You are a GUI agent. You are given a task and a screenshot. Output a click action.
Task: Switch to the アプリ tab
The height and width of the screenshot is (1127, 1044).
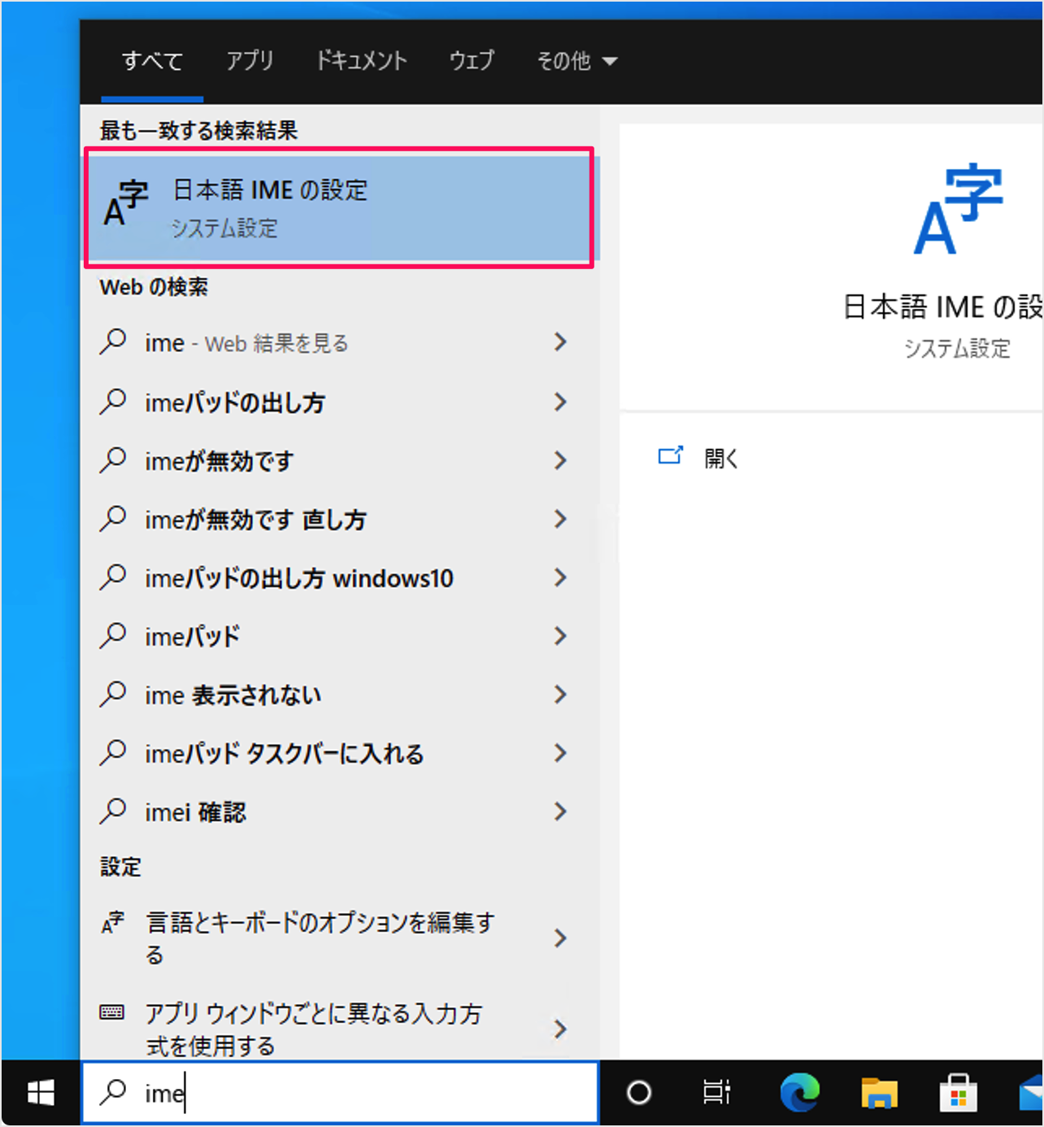click(250, 61)
